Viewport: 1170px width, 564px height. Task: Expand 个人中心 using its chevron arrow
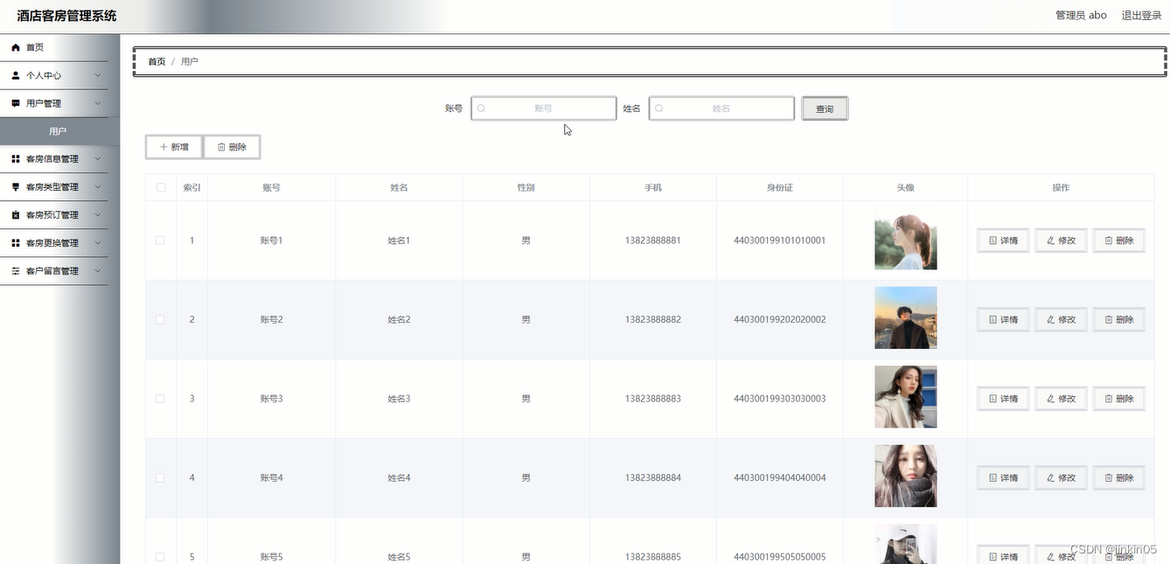pos(98,75)
